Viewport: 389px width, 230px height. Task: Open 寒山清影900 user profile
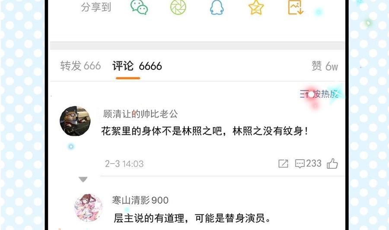pyautogui.click(x=140, y=200)
